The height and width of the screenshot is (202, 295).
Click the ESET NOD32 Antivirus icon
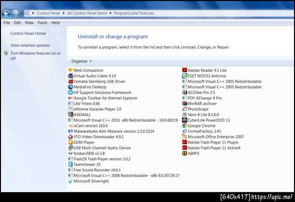(x=184, y=76)
